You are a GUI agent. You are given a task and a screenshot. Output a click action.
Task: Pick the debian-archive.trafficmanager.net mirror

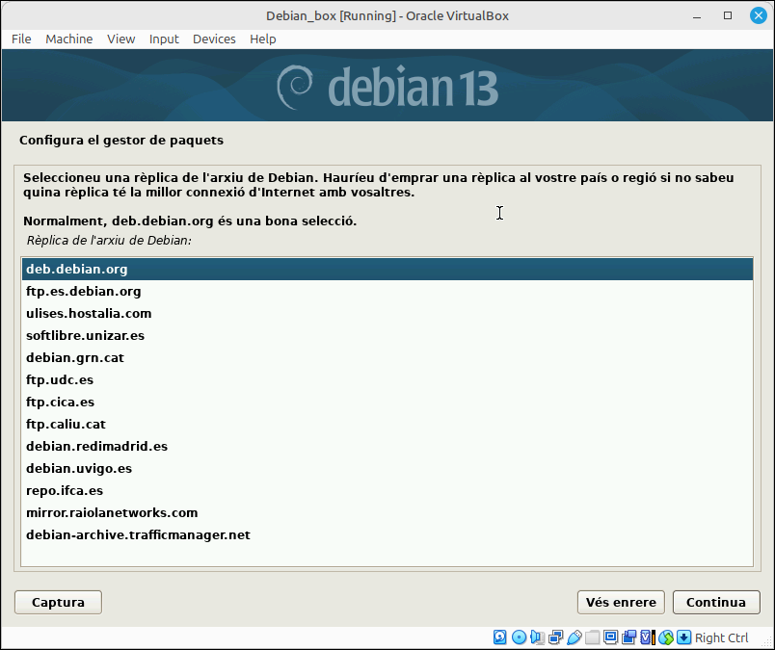387,534
